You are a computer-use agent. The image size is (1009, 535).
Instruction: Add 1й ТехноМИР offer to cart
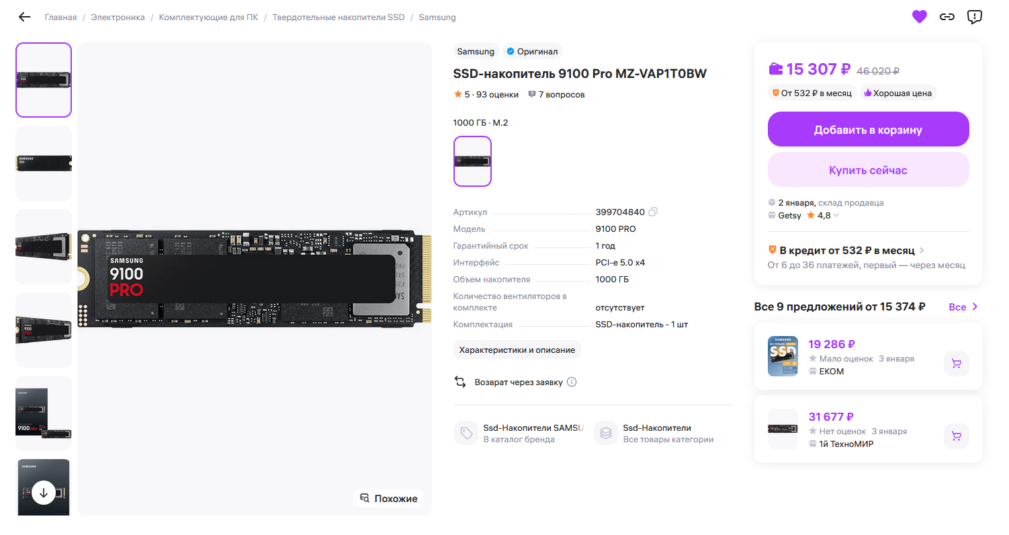(x=957, y=436)
